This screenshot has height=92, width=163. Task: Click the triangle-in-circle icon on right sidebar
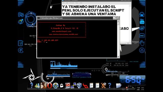(x=142, y=50)
